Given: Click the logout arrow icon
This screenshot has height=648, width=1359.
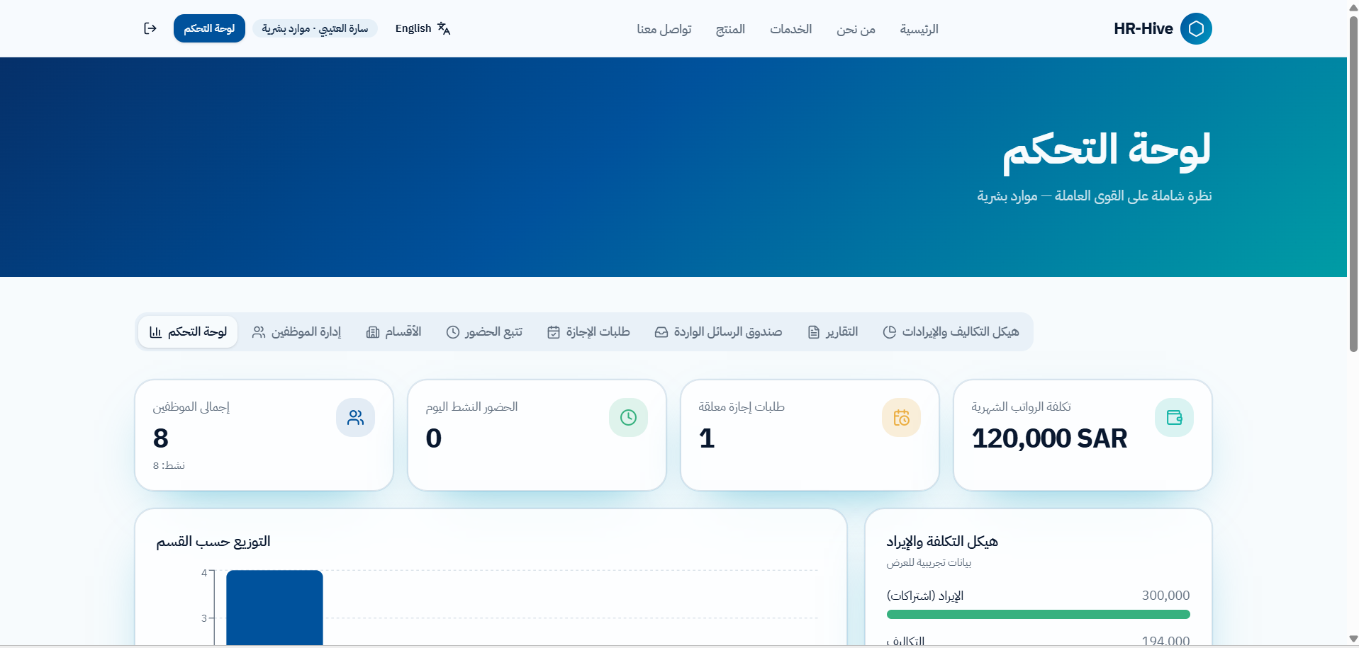Looking at the screenshot, I should (x=150, y=28).
